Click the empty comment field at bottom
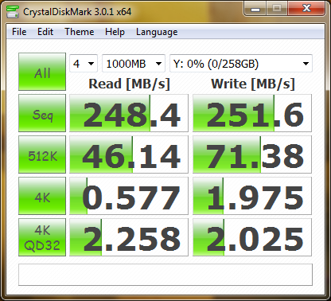331x301 pixels. coord(165,275)
